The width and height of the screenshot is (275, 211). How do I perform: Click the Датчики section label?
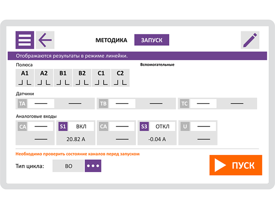[x=25, y=94]
